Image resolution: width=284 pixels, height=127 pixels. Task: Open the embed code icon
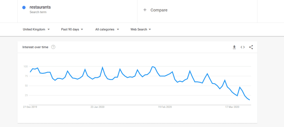[x=243, y=47]
